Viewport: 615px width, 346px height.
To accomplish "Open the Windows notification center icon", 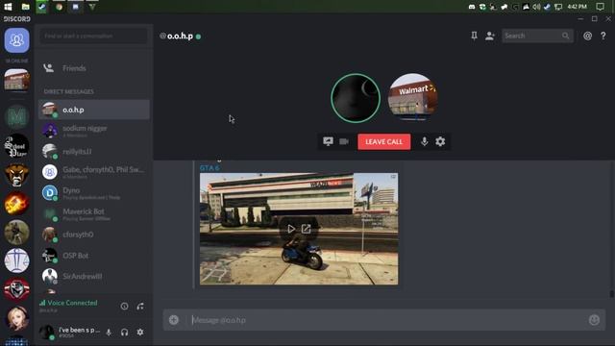I will pos(600,7).
